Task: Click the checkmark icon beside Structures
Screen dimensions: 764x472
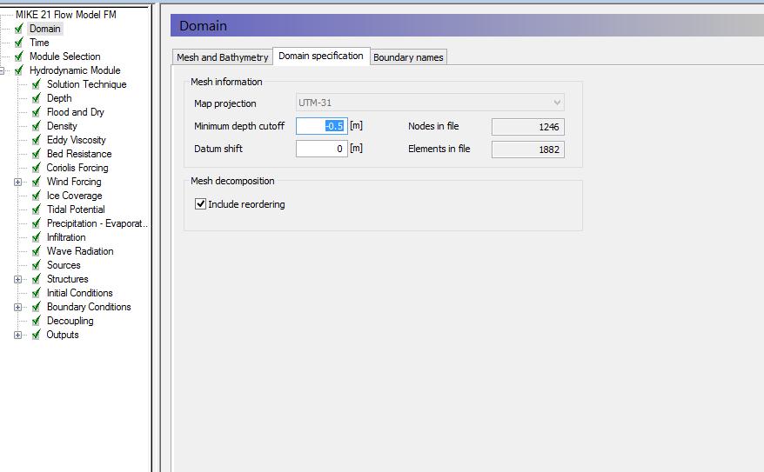Action: pos(37,279)
